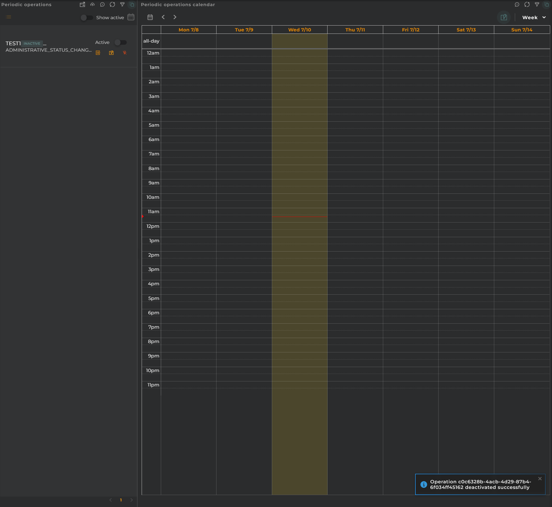Open the hamburger menu in sidebar
552x507 pixels.
(8, 17)
